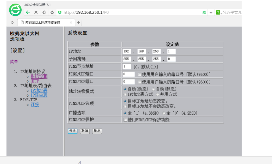Image resolution: width=272 pixels, height=164 pixels.
Task: Enable user-defined port checkbox for FINS/TCP
Action: pyautogui.click(x=140, y=82)
